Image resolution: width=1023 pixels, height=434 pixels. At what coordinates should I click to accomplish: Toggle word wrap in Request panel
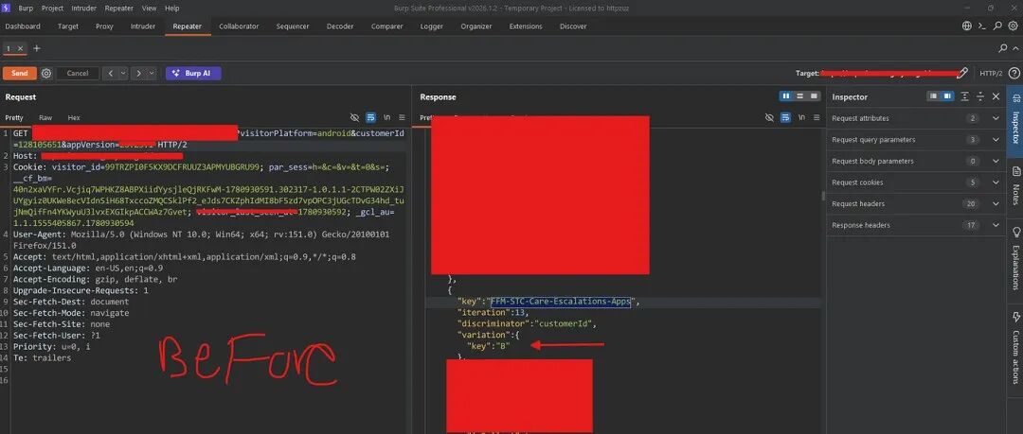pyautogui.click(x=370, y=118)
